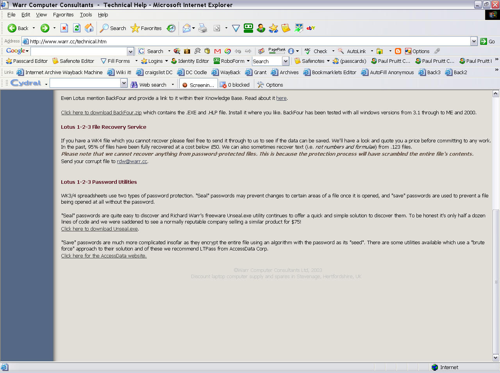Click the scroll down arrow on the page scrollbar
The height and width of the screenshot is (373, 500).
click(496, 357)
